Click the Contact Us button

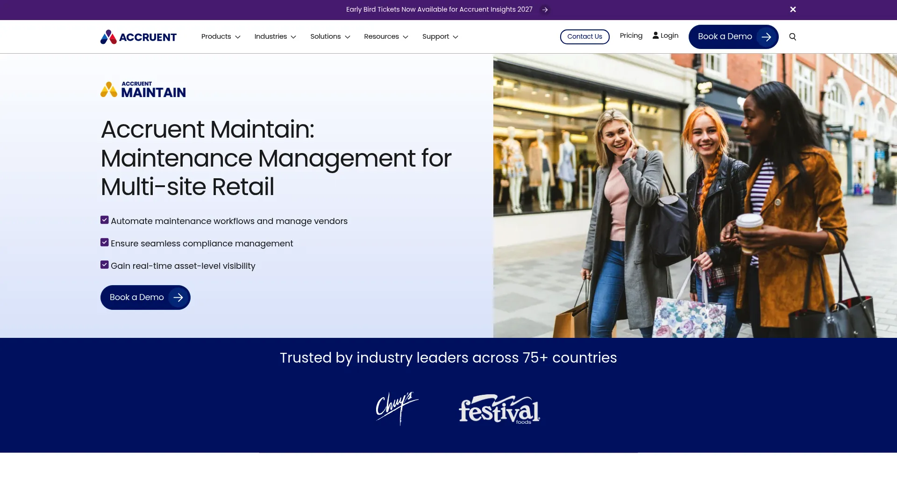click(x=584, y=37)
